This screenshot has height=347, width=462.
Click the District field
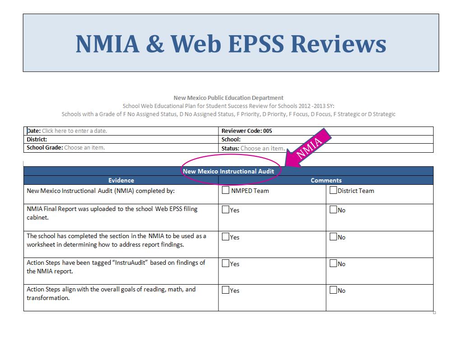coord(121,139)
